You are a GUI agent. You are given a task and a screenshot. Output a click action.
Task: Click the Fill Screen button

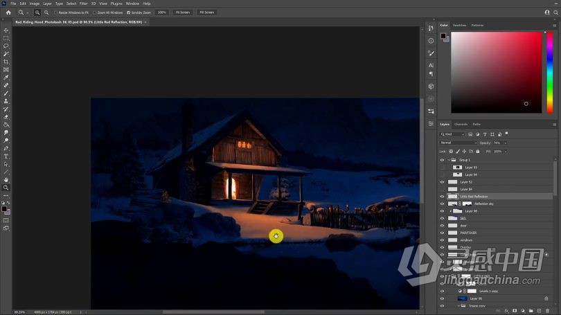coord(207,12)
